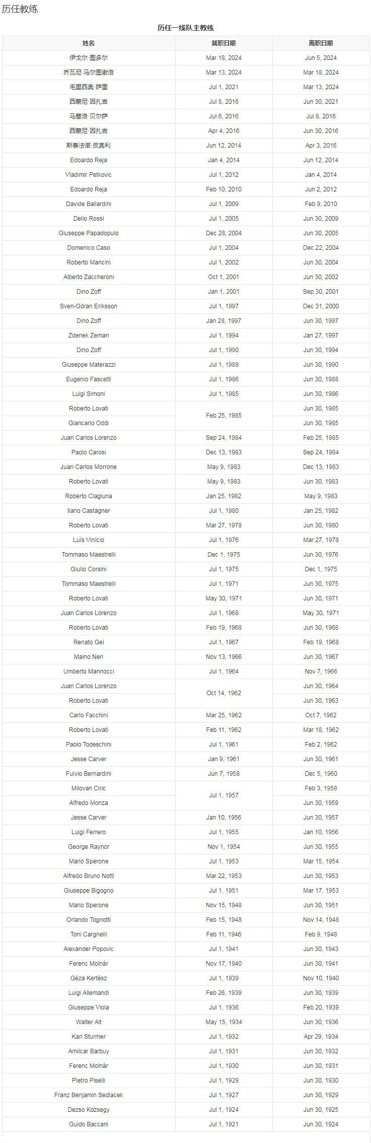Select Roberto Mancini in the coach list
The image size is (371, 1143).
tap(89, 262)
